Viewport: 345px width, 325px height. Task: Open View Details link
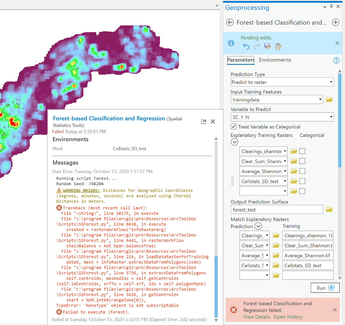[257, 317]
